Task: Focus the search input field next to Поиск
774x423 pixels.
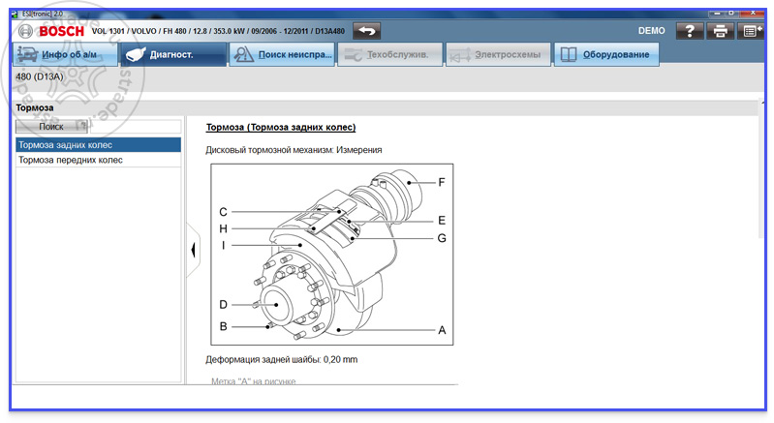Action: click(x=136, y=127)
